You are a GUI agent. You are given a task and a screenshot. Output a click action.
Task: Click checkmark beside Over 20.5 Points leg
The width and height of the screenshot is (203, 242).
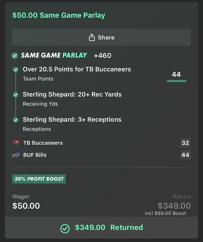coord(16,70)
